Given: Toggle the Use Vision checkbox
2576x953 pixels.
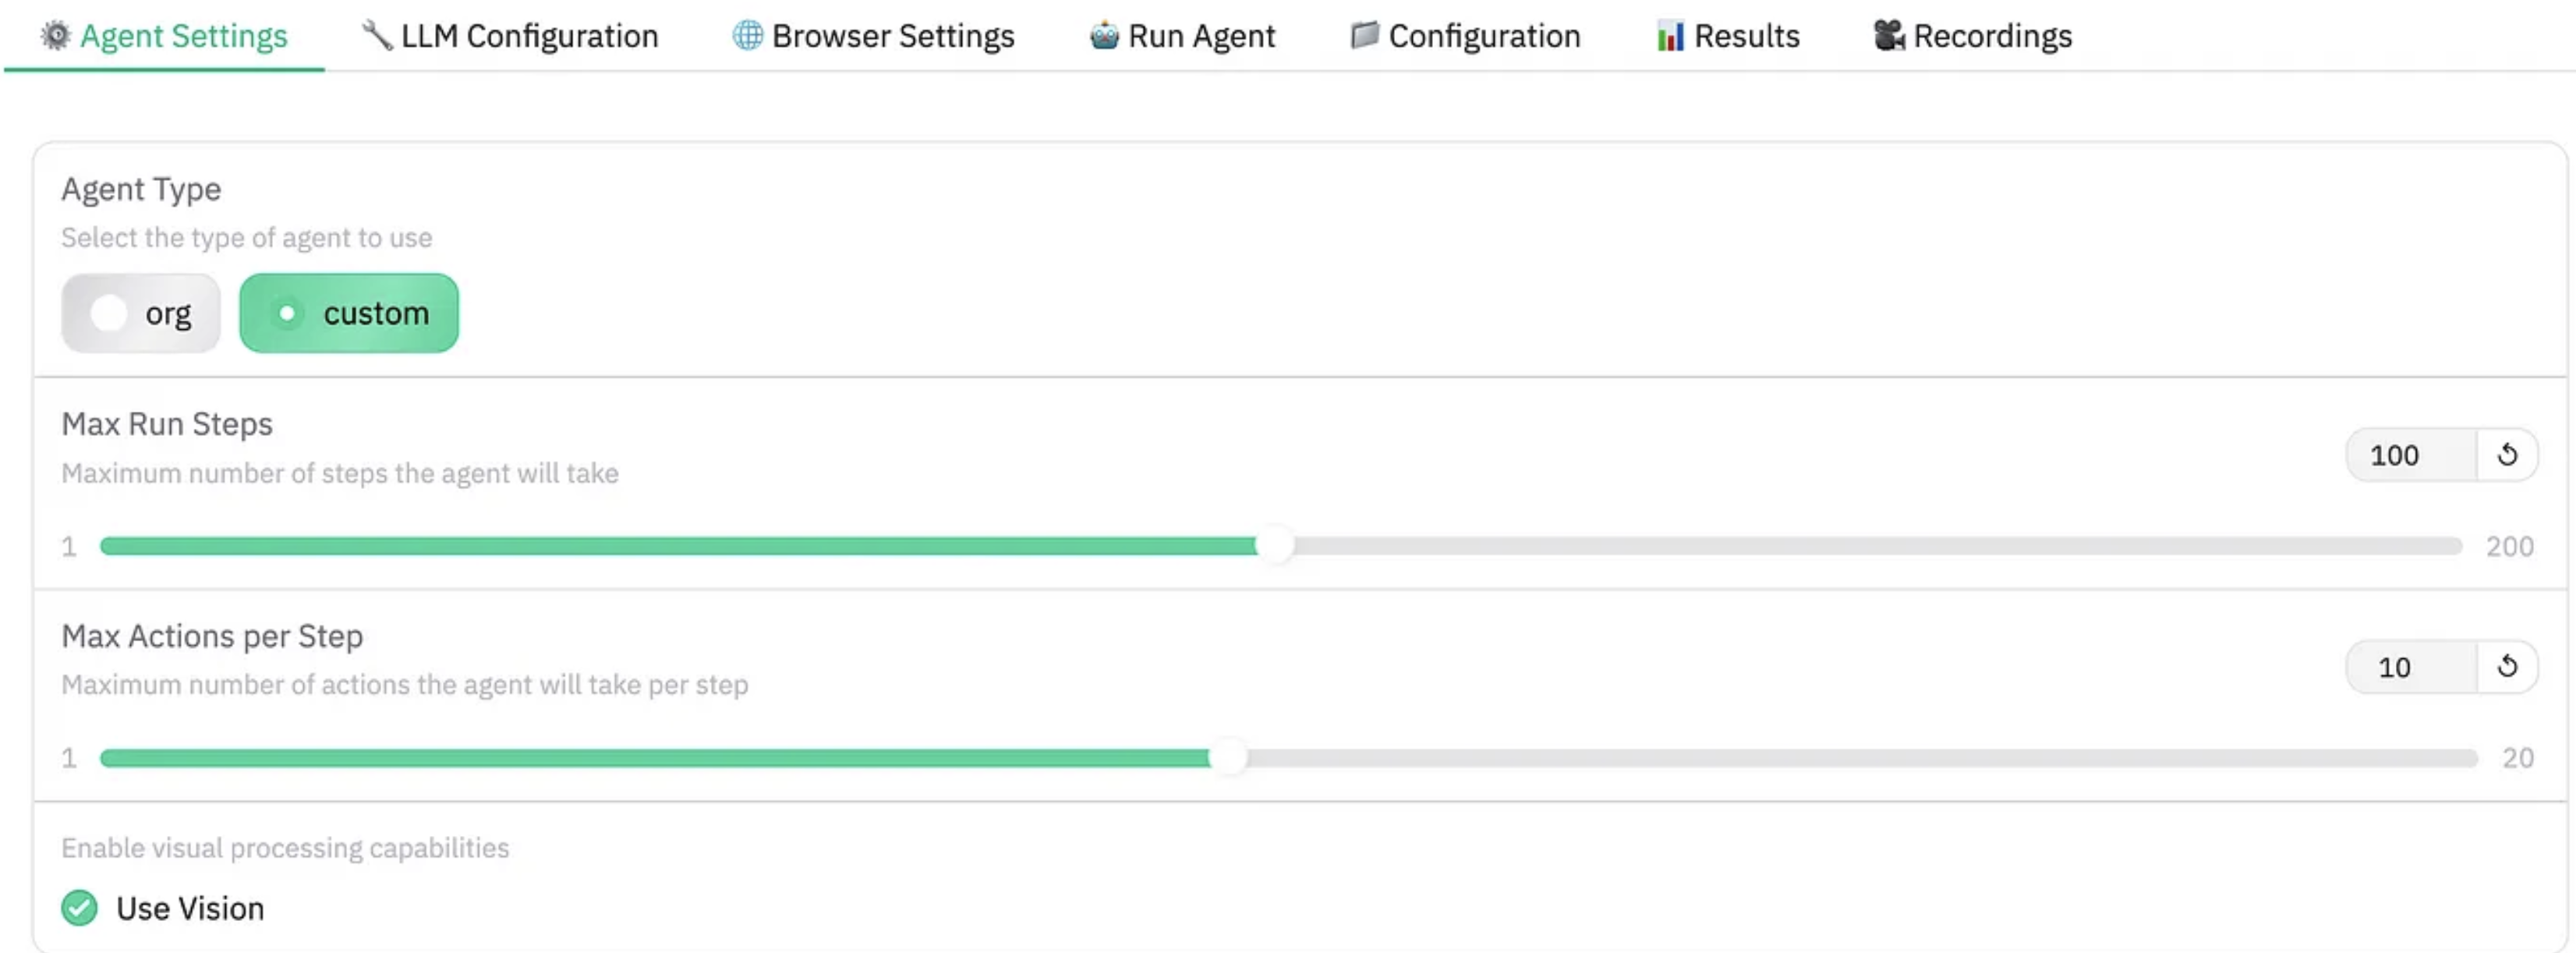Looking at the screenshot, I should (80, 908).
